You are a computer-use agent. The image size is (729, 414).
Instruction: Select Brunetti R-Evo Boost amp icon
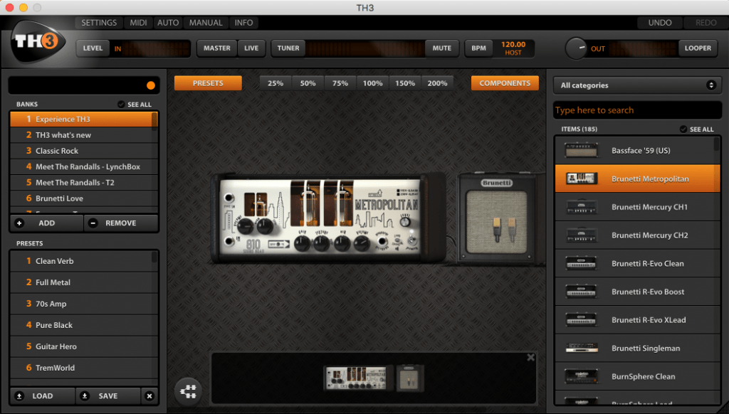pyautogui.click(x=581, y=292)
